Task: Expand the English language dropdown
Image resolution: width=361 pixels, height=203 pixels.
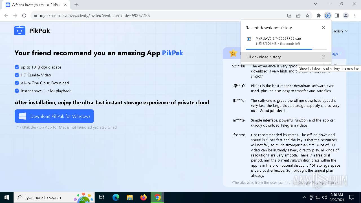Action: pos(340,31)
